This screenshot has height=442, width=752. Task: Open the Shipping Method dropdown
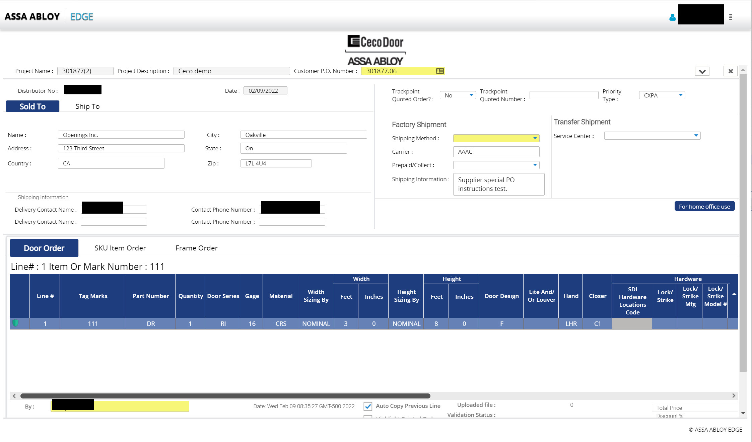(x=496, y=138)
